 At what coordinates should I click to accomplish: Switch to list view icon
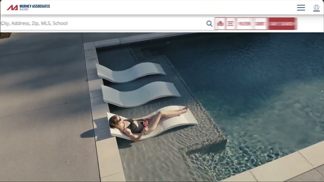click(230, 24)
